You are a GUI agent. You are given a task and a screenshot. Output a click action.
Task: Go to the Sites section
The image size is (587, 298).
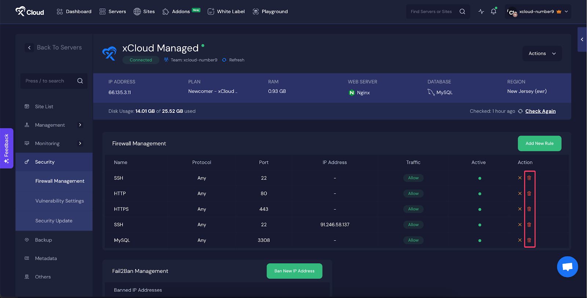pyautogui.click(x=144, y=12)
